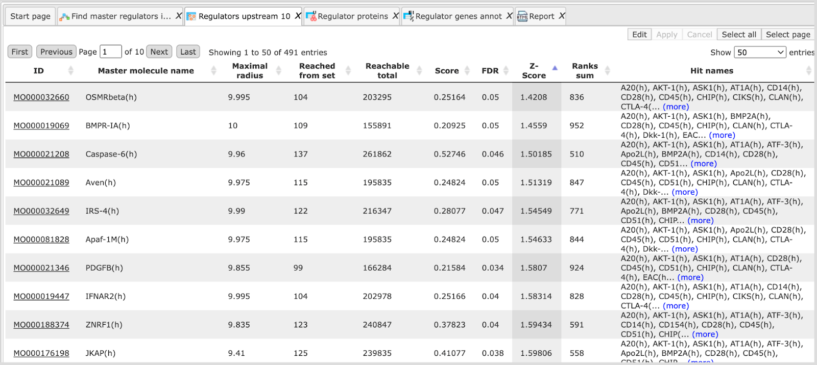Sort by Reached from set arrows

click(x=348, y=71)
